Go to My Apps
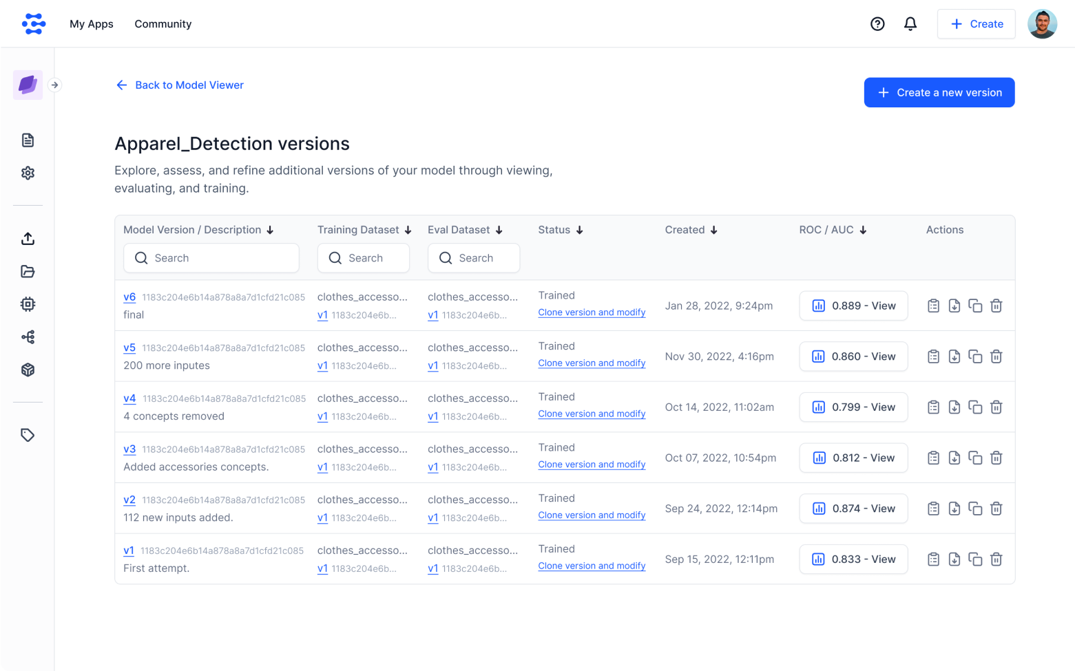The image size is (1075, 671). tap(92, 24)
